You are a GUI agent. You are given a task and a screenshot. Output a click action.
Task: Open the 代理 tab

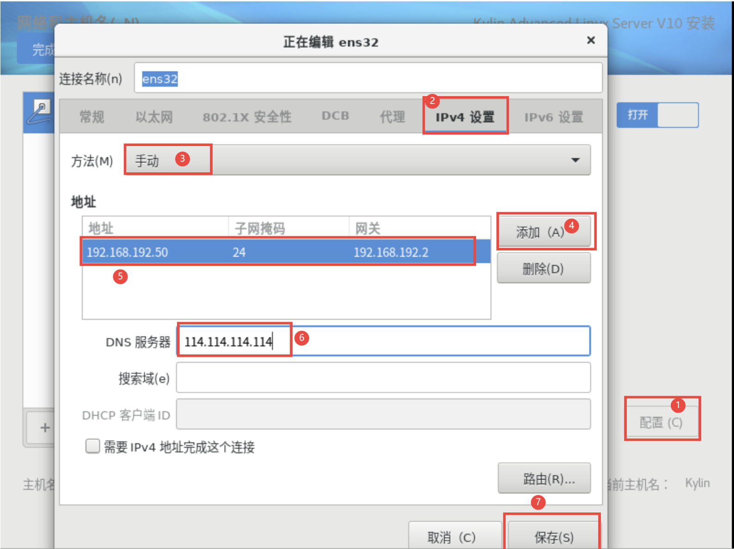tap(392, 117)
